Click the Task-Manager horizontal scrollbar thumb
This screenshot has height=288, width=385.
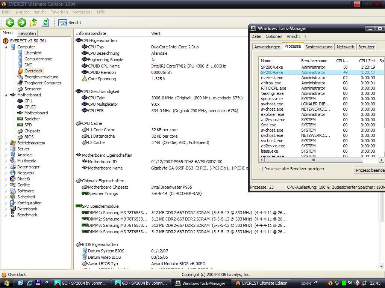click(x=314, y=160)
